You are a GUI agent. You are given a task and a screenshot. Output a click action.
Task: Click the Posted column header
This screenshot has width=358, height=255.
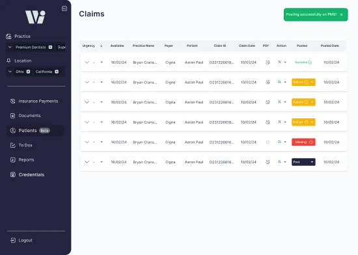pyautogui.click(x=302, y=46)
